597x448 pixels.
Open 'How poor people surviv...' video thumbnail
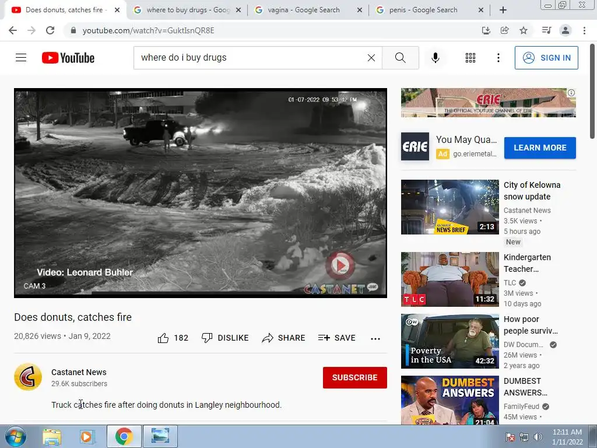point(449,341)
